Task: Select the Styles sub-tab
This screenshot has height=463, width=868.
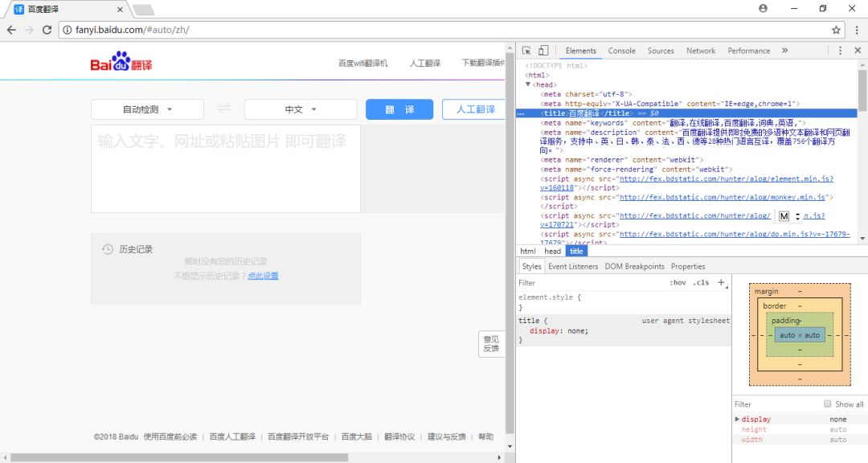Action: click(531, 266)
